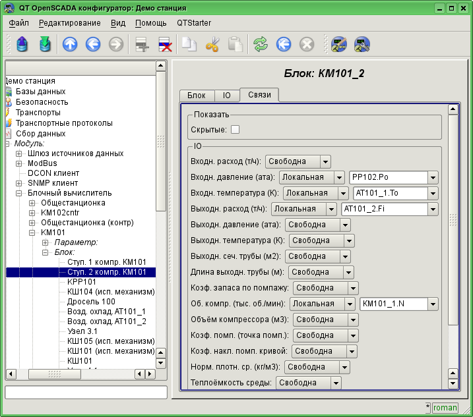
Task: Toggle the Скрытые checkbox
Action: coord(235,130)
